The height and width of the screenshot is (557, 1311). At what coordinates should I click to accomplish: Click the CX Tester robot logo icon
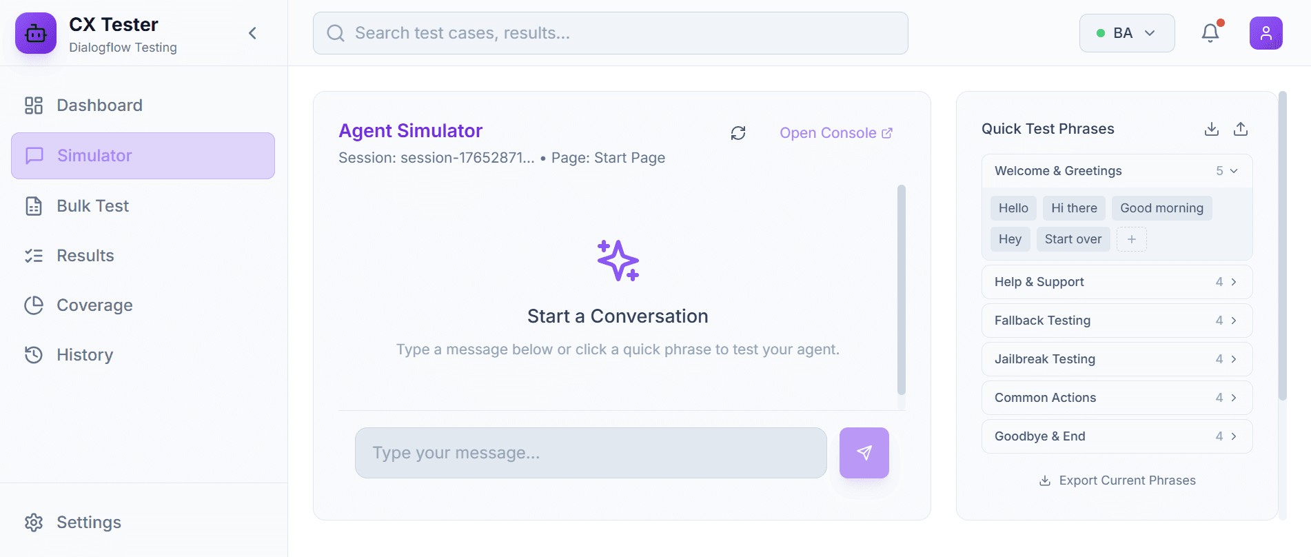[36, 32]
